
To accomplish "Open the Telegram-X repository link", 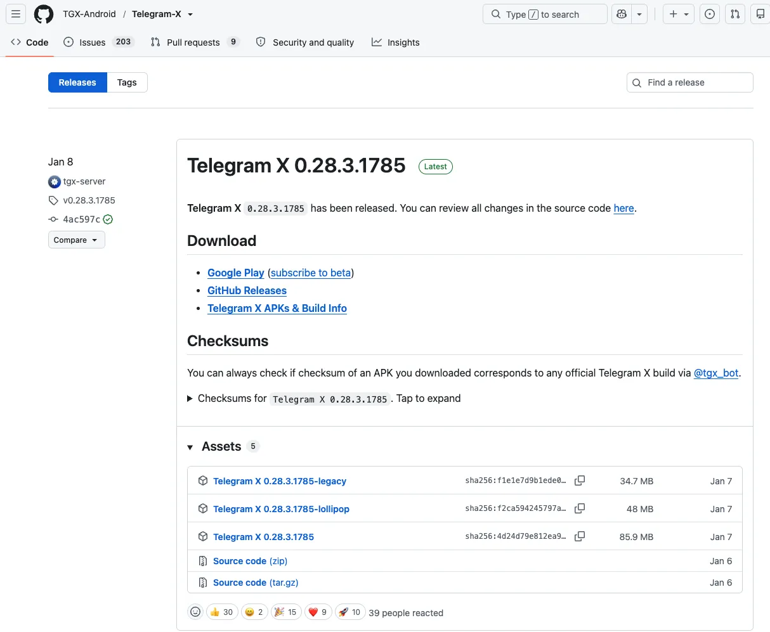I will pos(157,14).
